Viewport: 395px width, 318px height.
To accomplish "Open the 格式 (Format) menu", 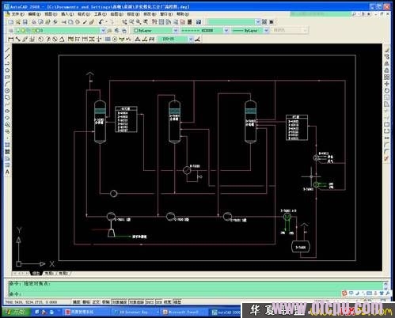I will point(84,14).
